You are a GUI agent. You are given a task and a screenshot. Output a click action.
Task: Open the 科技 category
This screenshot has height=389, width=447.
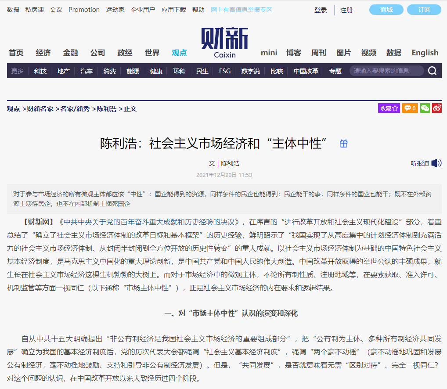click(40, 71)
